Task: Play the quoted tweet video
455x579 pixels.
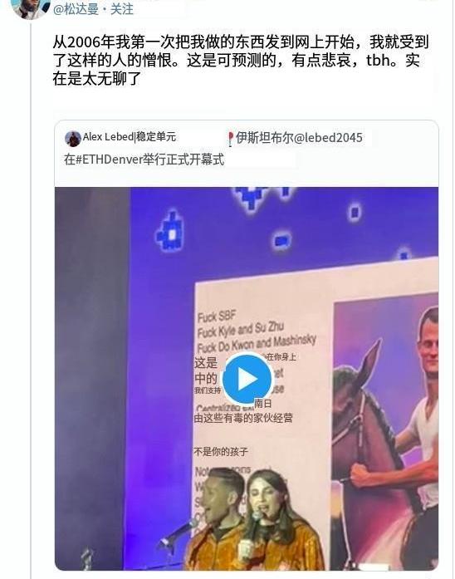Action: [x=247, y=379]
